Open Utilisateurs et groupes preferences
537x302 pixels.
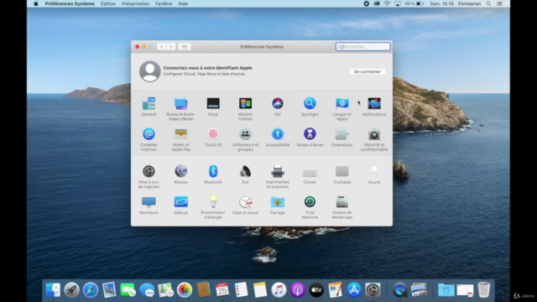pos(245,134)
